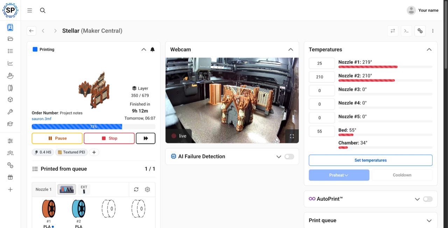The width and height of the screenshot is (448, 228).
Task: Select the EXT spool toggle next to Nozzle 1
Action: tap(84, 190)
